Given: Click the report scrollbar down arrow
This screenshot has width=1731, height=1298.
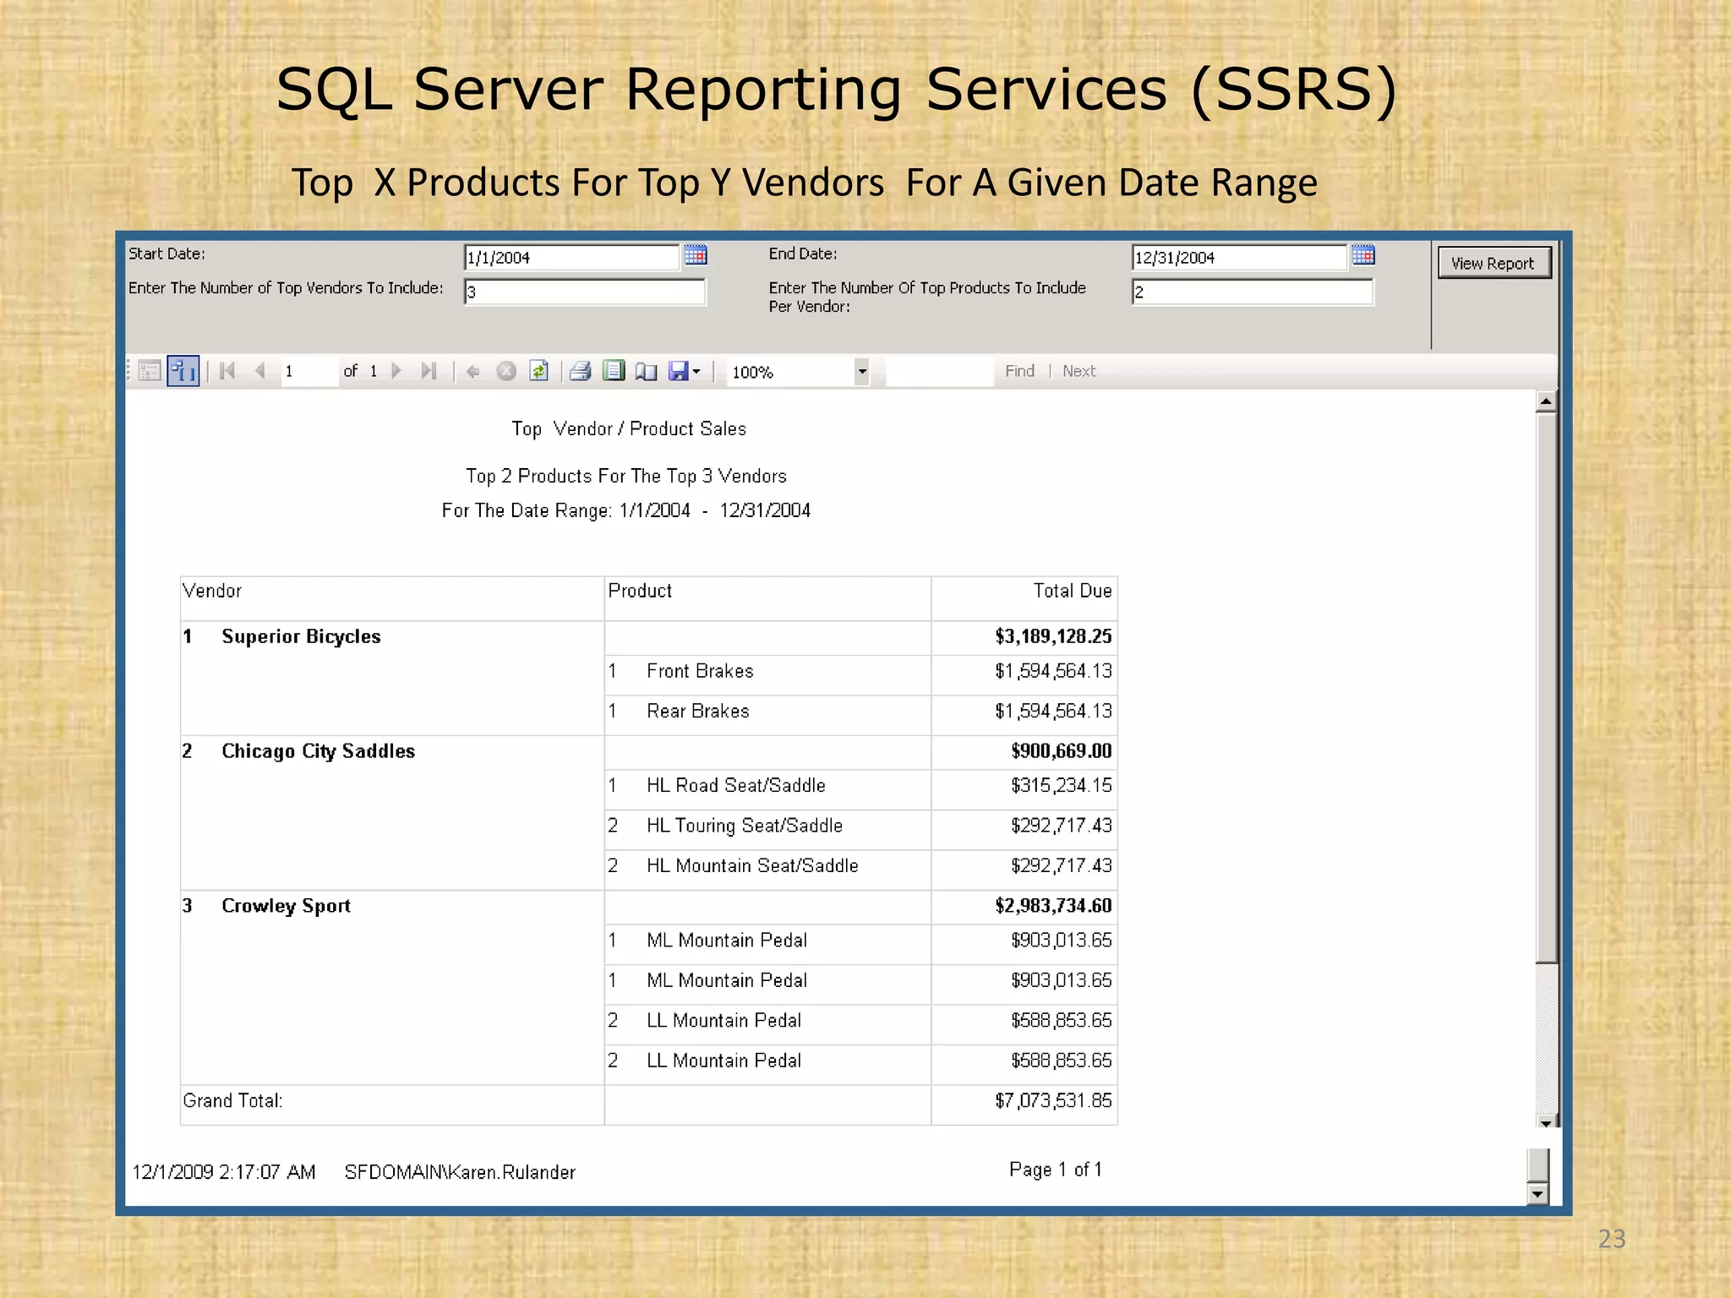Looking at the screenshot, I should click(1546, 1122).
